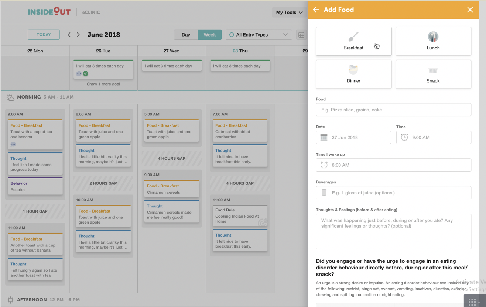Click the Food text input field
Image resolution: width=486 pixels, height=307 pixels.
point(393,110)
